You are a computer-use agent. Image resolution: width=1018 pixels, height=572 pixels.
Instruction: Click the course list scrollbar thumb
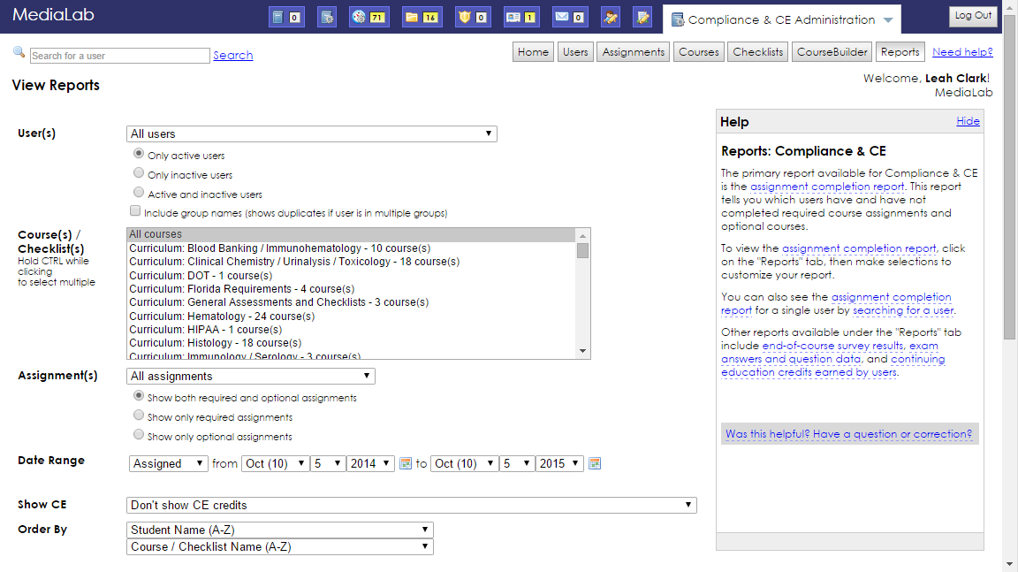(582, 250)
